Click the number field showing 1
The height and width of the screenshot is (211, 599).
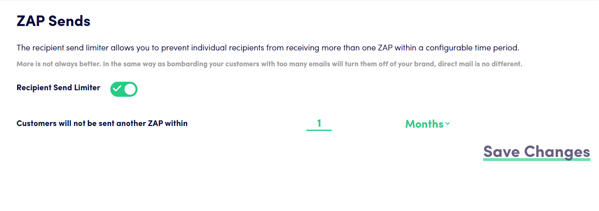coord(319,123)
